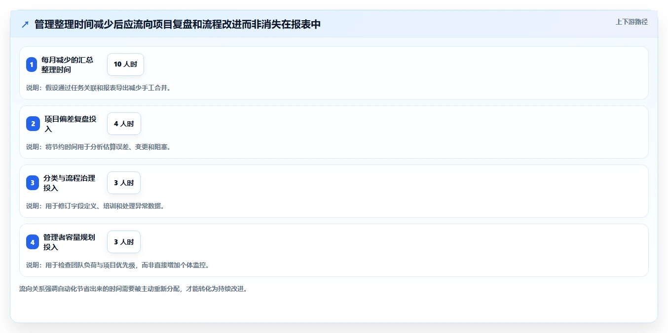Click the note 用于修订字段定义、培训和处理异常数据
This screenshot has width=668, height=333.
(95, 206)
